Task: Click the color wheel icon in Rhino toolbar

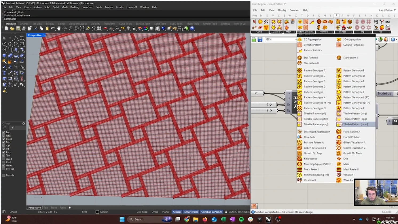Action: click(x=146, y=29)
